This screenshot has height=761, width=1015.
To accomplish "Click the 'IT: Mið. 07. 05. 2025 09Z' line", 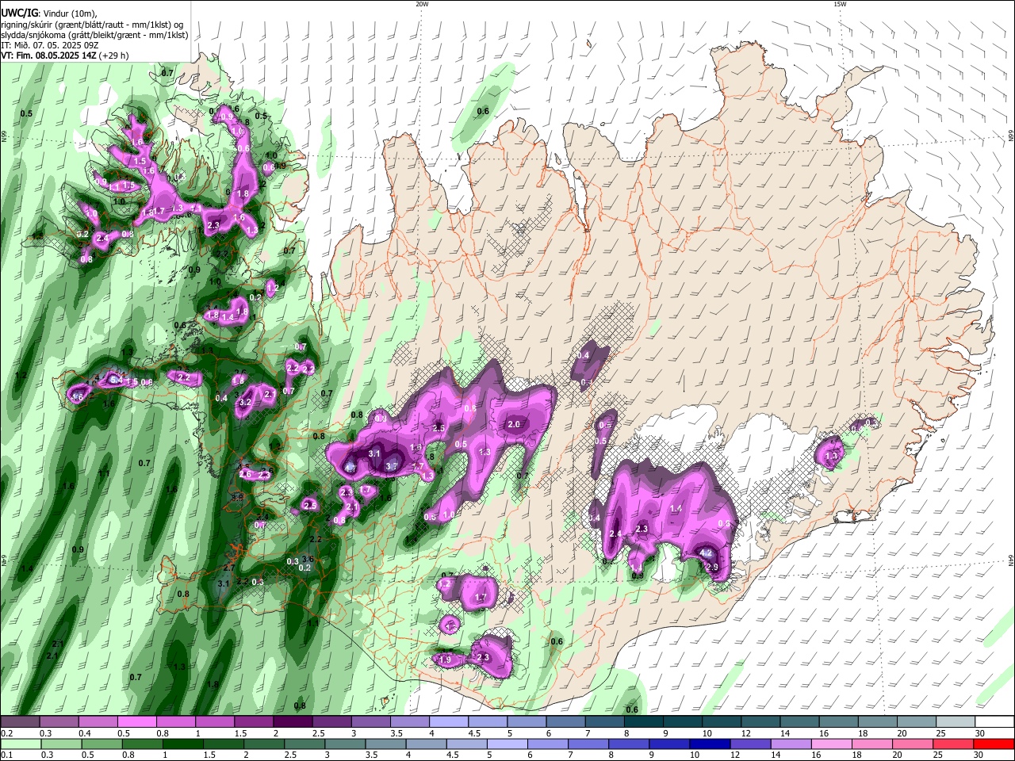I will 49,45.
